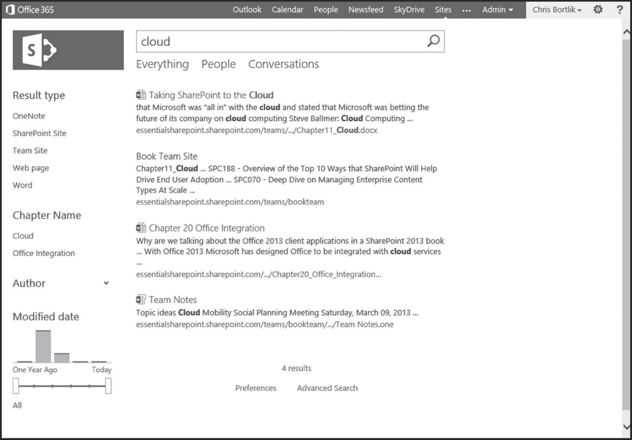The image size is (632, 440).
Task: Expand the Author refiner section
Action: point(106,283)
